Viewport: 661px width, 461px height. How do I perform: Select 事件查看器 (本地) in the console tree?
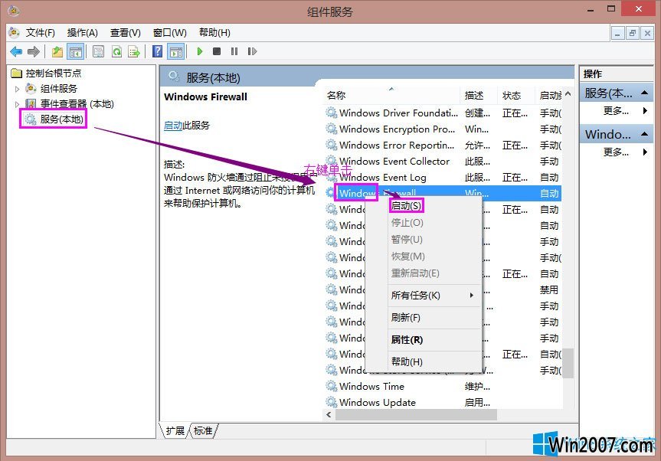point(77,103)
